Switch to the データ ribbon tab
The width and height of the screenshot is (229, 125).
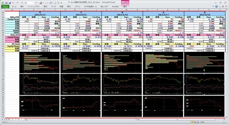54,7
